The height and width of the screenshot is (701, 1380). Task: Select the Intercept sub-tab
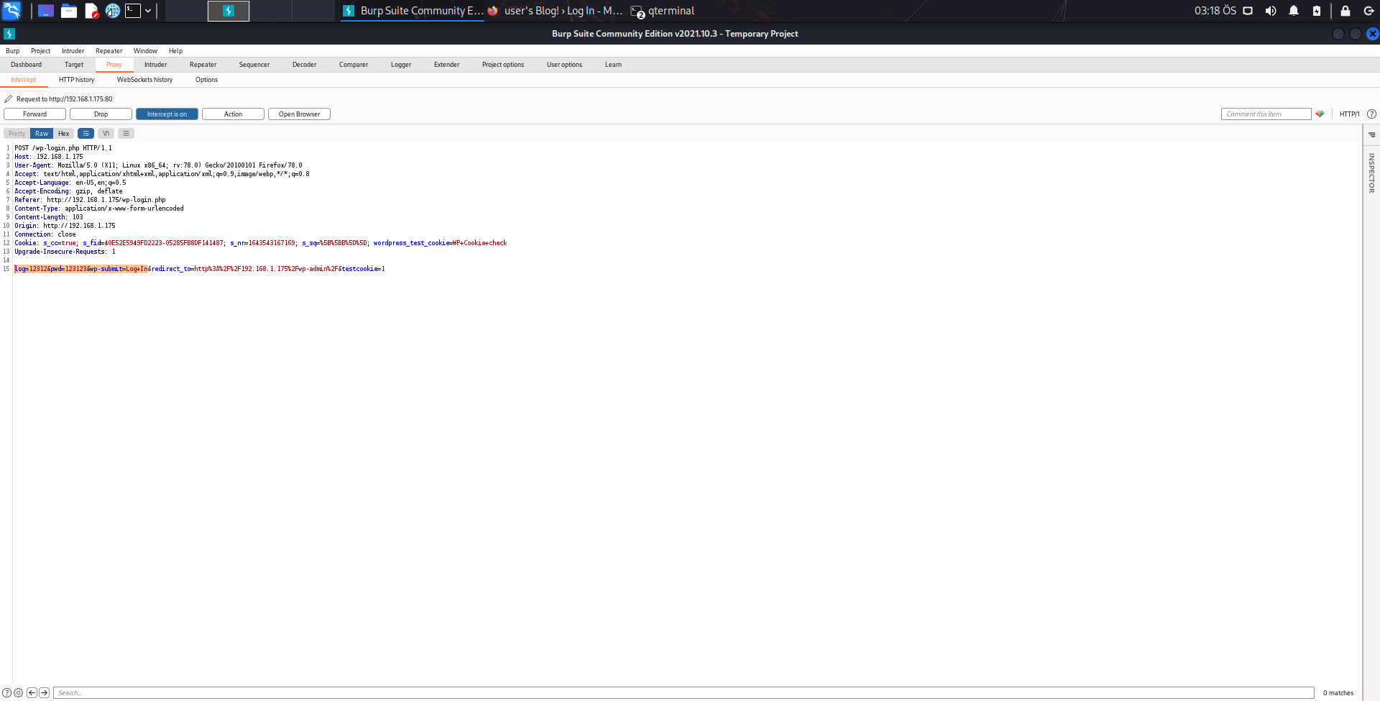tap(23, 80)
